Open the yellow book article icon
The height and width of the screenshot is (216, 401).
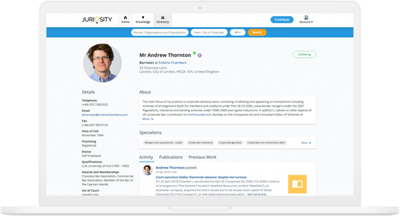297,184
